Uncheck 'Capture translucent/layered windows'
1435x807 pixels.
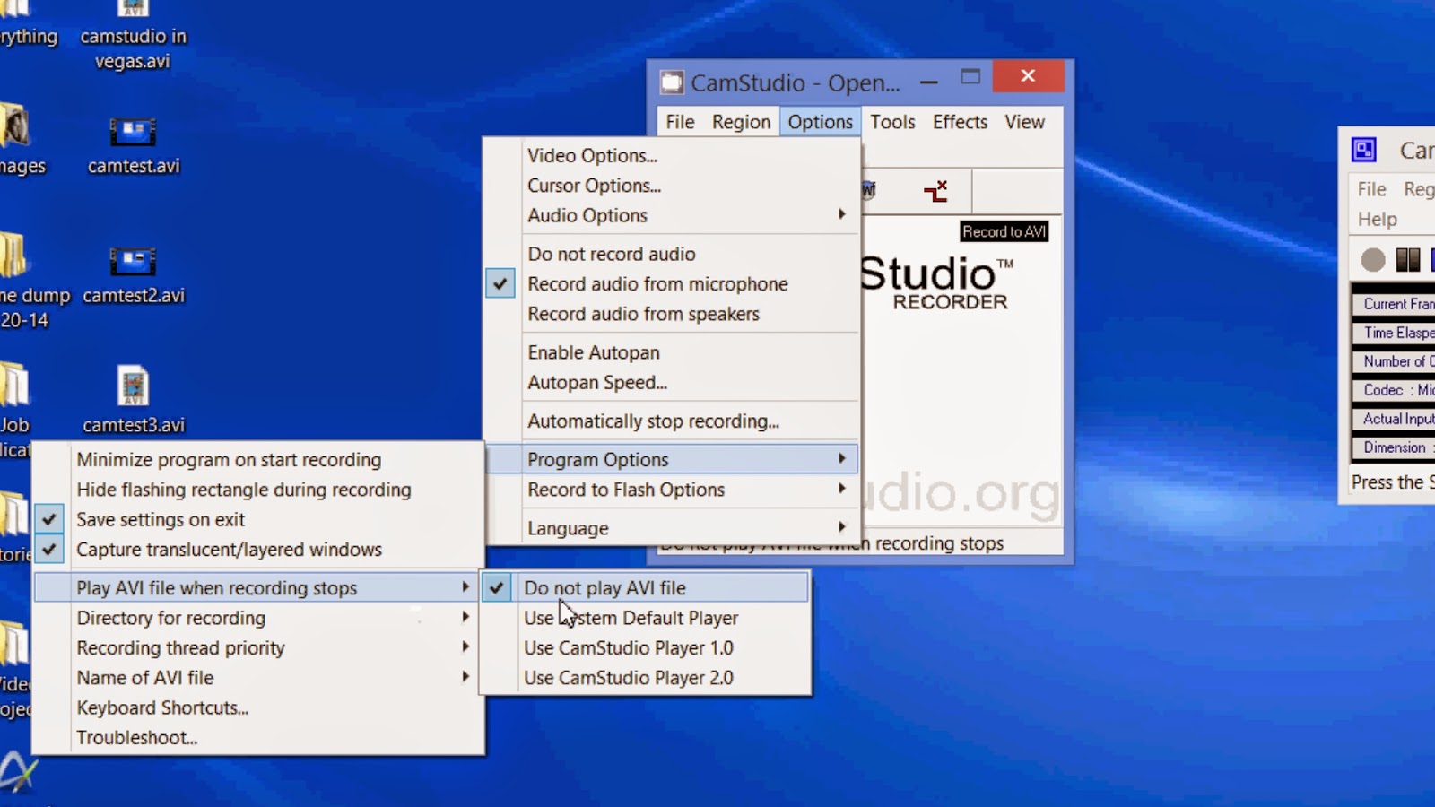[x=230, y=550]
